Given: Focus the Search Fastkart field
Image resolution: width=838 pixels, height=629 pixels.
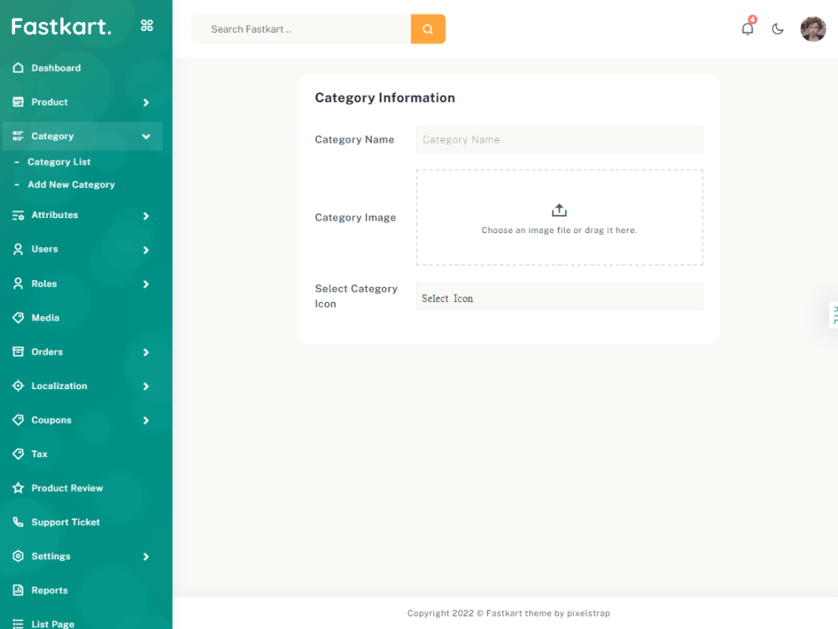Looking at the screenshot, I should point(302,29).
